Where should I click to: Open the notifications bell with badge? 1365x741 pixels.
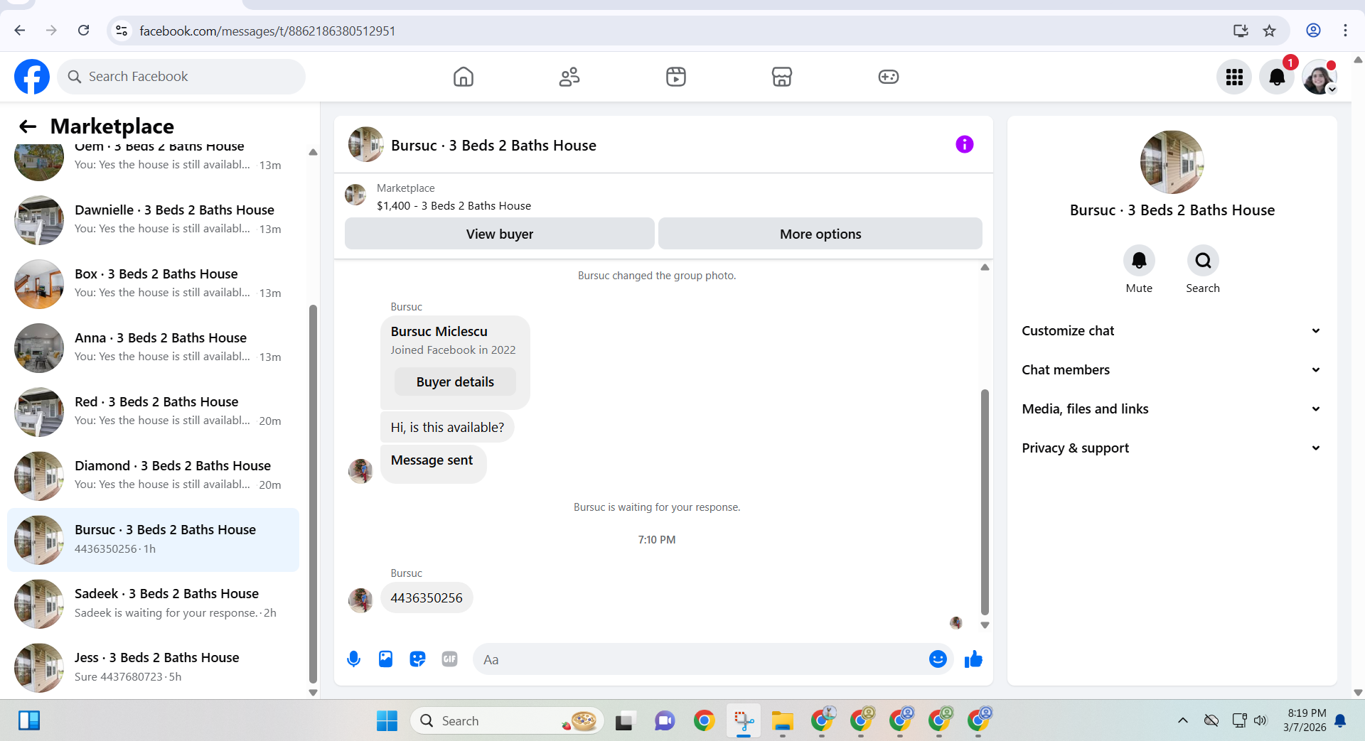1277,77
